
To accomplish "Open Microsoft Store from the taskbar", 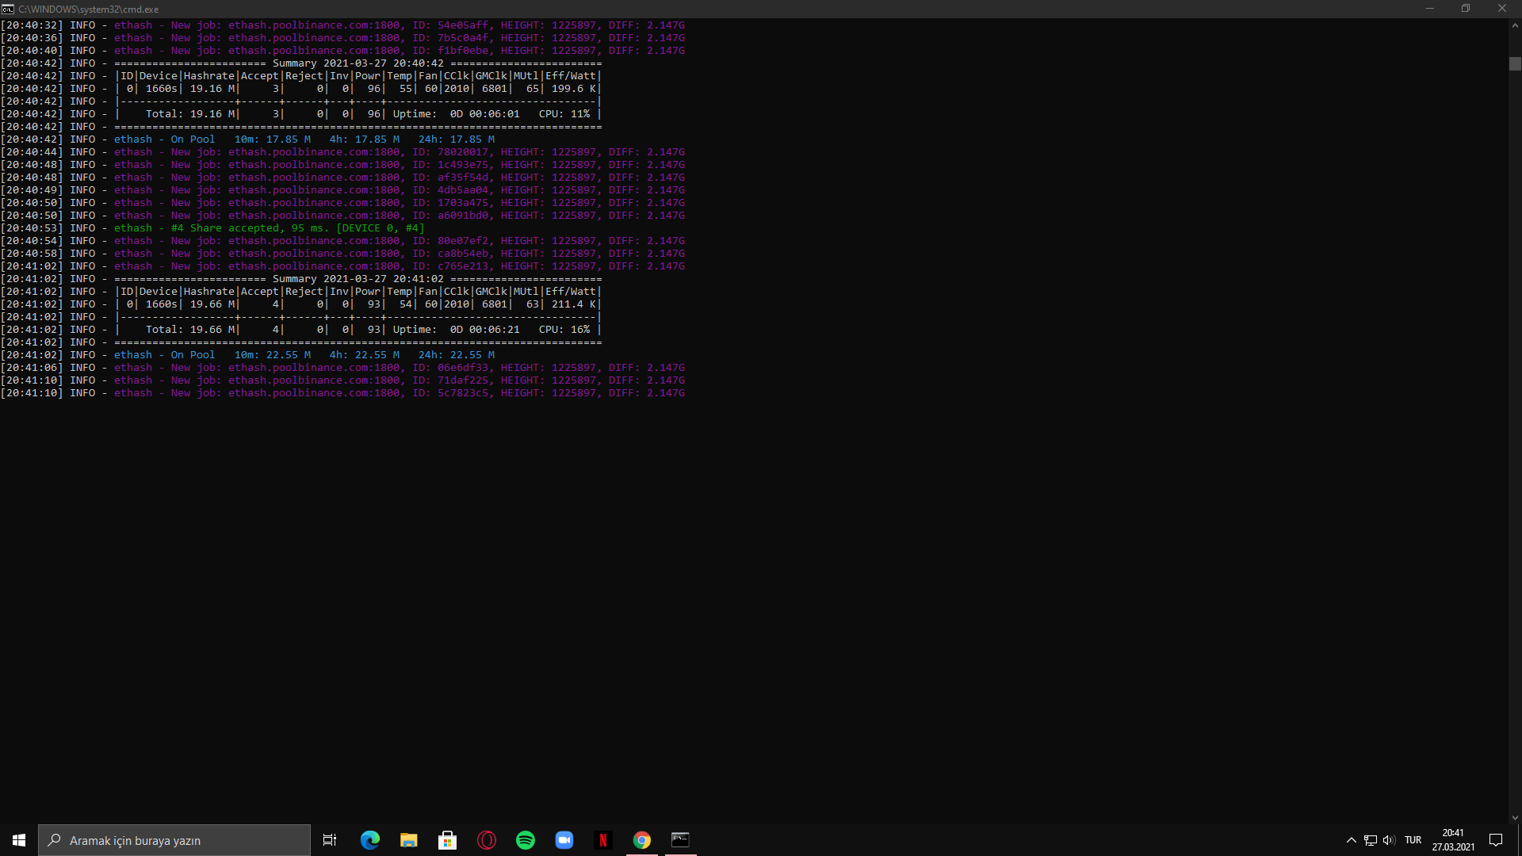I will pos(447,840).
